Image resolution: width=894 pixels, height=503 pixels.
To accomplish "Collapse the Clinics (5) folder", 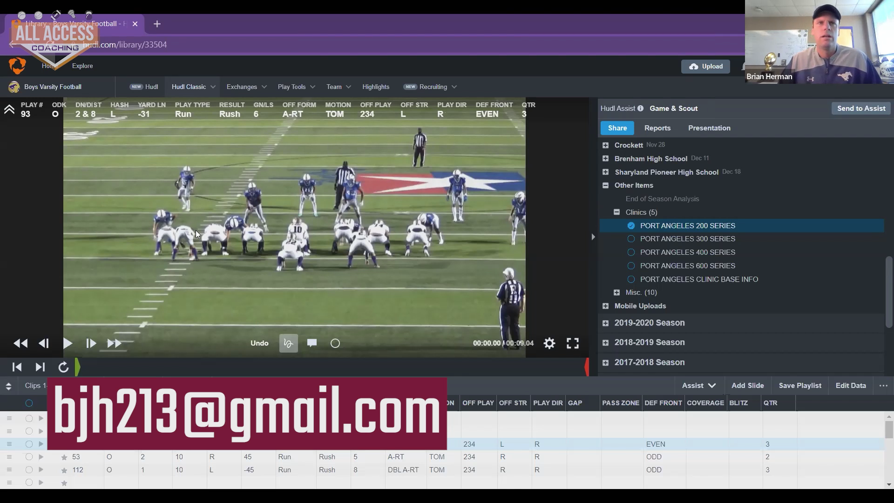I will tap(616, 212).
